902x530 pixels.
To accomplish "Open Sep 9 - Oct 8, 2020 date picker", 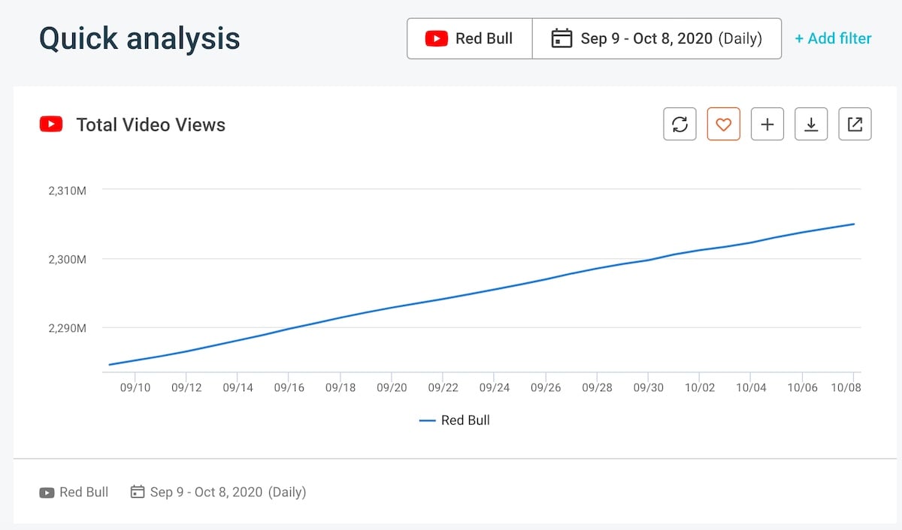I will coord(657,38).
